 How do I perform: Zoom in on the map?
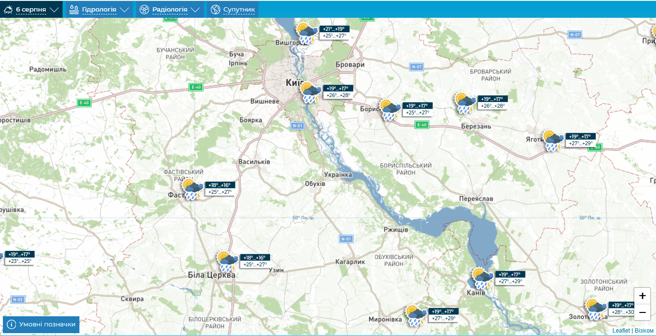[642, 296]
